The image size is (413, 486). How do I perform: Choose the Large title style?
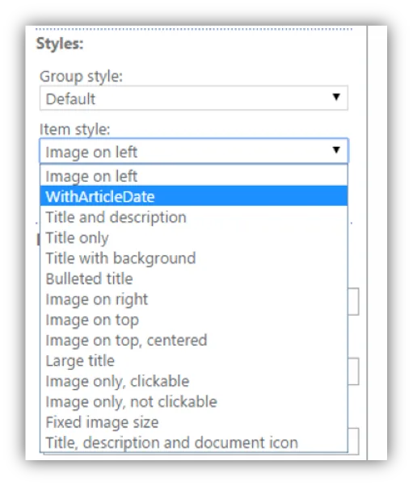tap(194, 360)
